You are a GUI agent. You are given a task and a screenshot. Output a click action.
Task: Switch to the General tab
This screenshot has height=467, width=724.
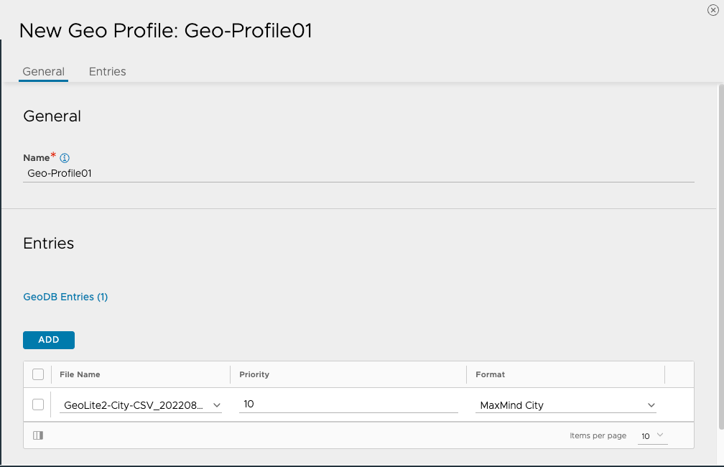43,72
